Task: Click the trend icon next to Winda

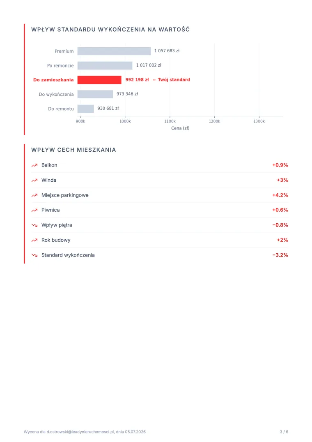Action: pyautogui.click(x=34, y=181)
